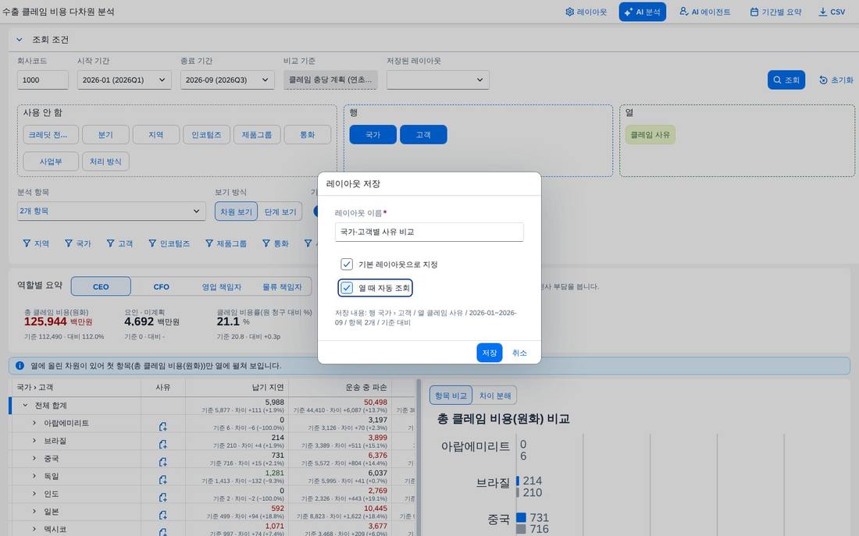Click the 사업부 dimension chip
This screenshot has width=859, height=536.
[51, 162]
